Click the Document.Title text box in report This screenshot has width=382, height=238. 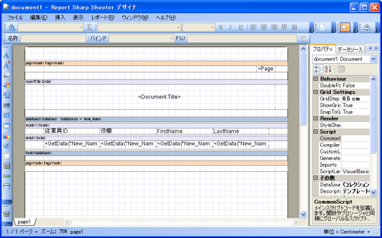coord(159,97)
